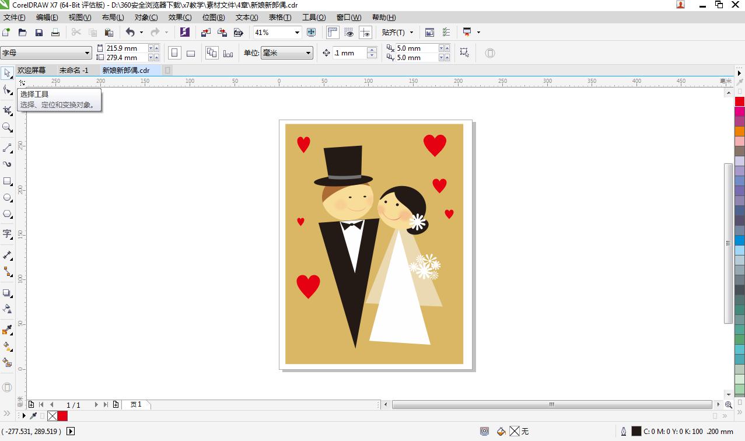745x441 pixels.
Task: Activate the Zoom tool
Action: [x=7, y=128]
